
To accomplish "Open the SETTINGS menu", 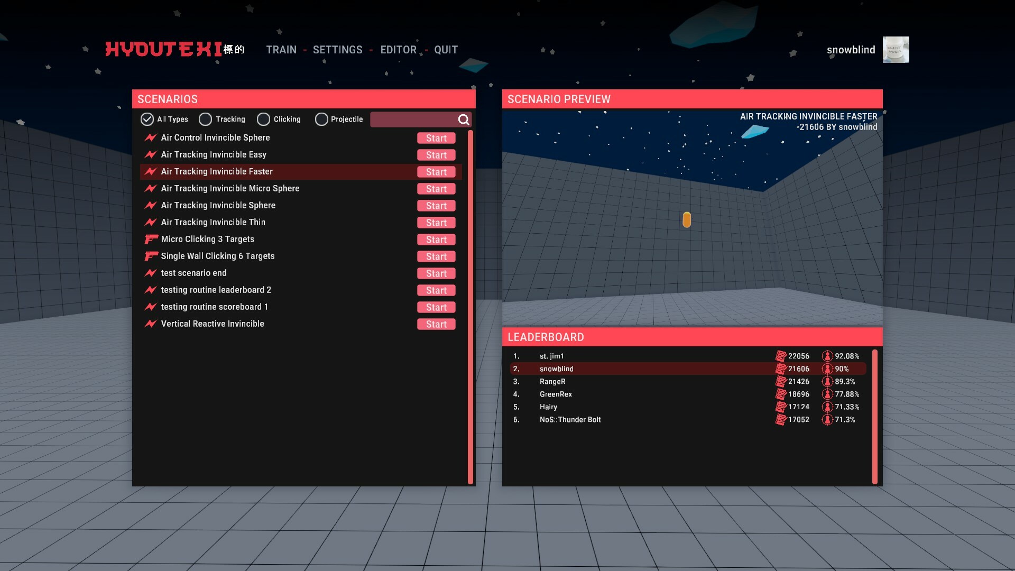I will pyautogui.click(x=338, y=50).
